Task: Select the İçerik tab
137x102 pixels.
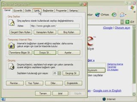Action: click(x=37, y=10)
